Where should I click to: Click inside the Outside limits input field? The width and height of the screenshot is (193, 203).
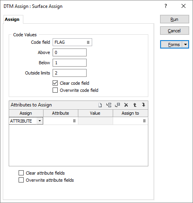tap(70, 73)
